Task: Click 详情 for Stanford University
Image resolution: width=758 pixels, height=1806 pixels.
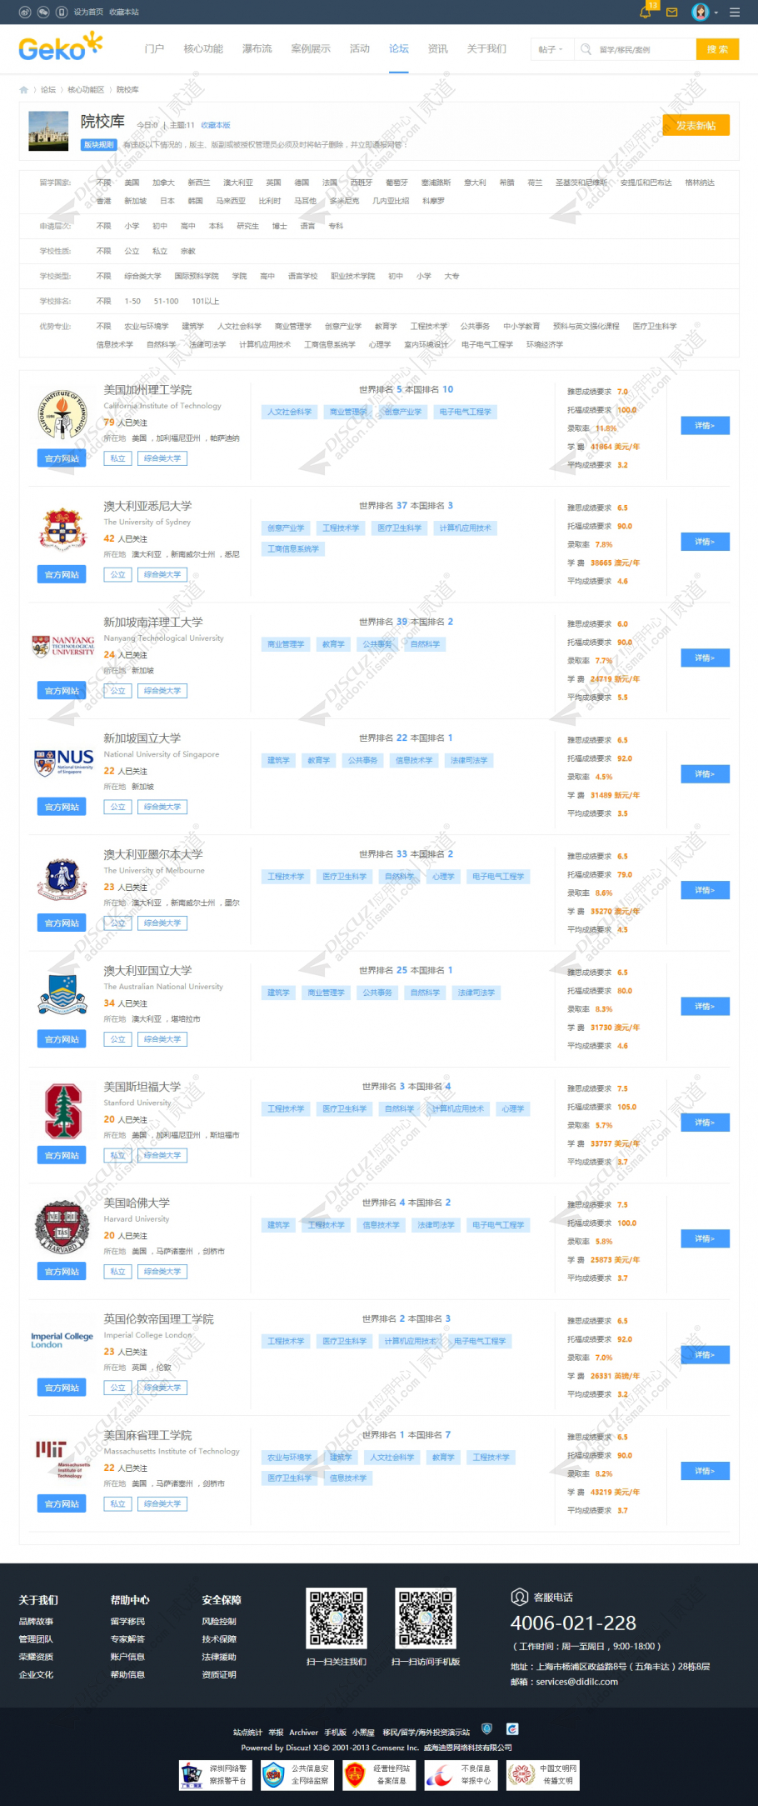Action: 705,1123
